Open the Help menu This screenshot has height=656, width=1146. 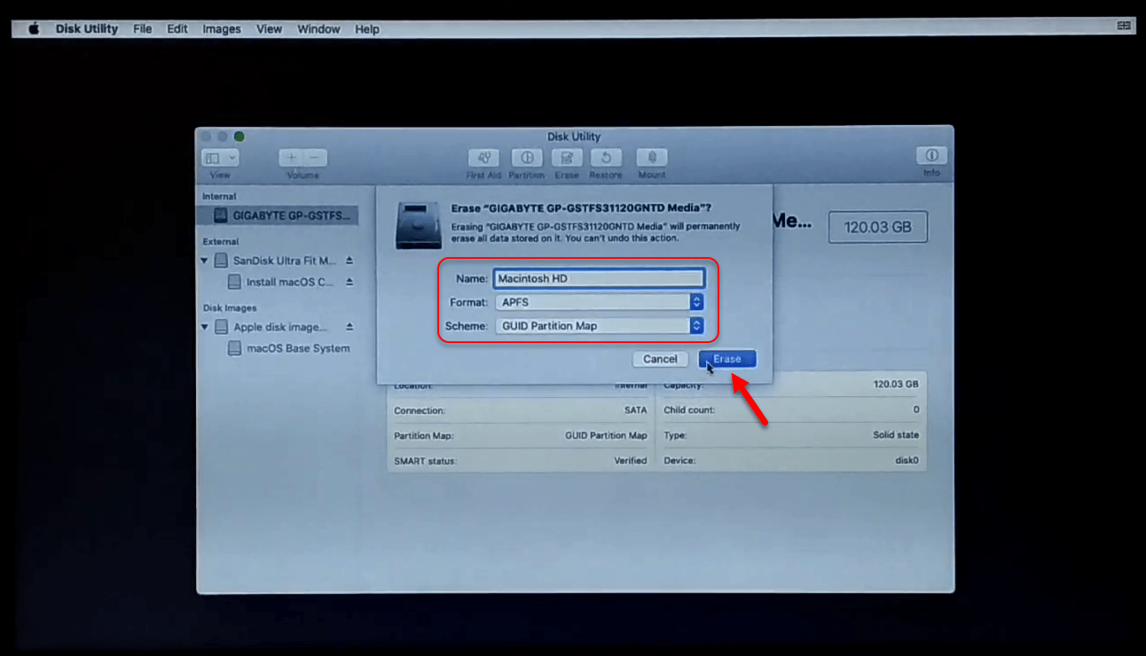[x=367, y=28]
